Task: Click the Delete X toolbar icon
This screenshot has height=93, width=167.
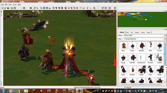Action: [x=27, y=8]
